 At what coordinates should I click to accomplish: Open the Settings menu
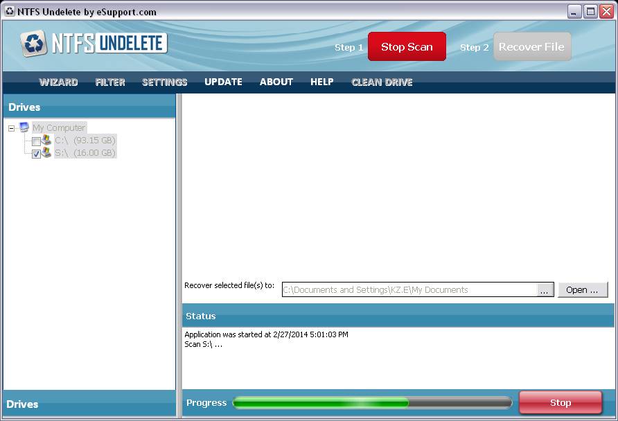(x=164, y=82)
